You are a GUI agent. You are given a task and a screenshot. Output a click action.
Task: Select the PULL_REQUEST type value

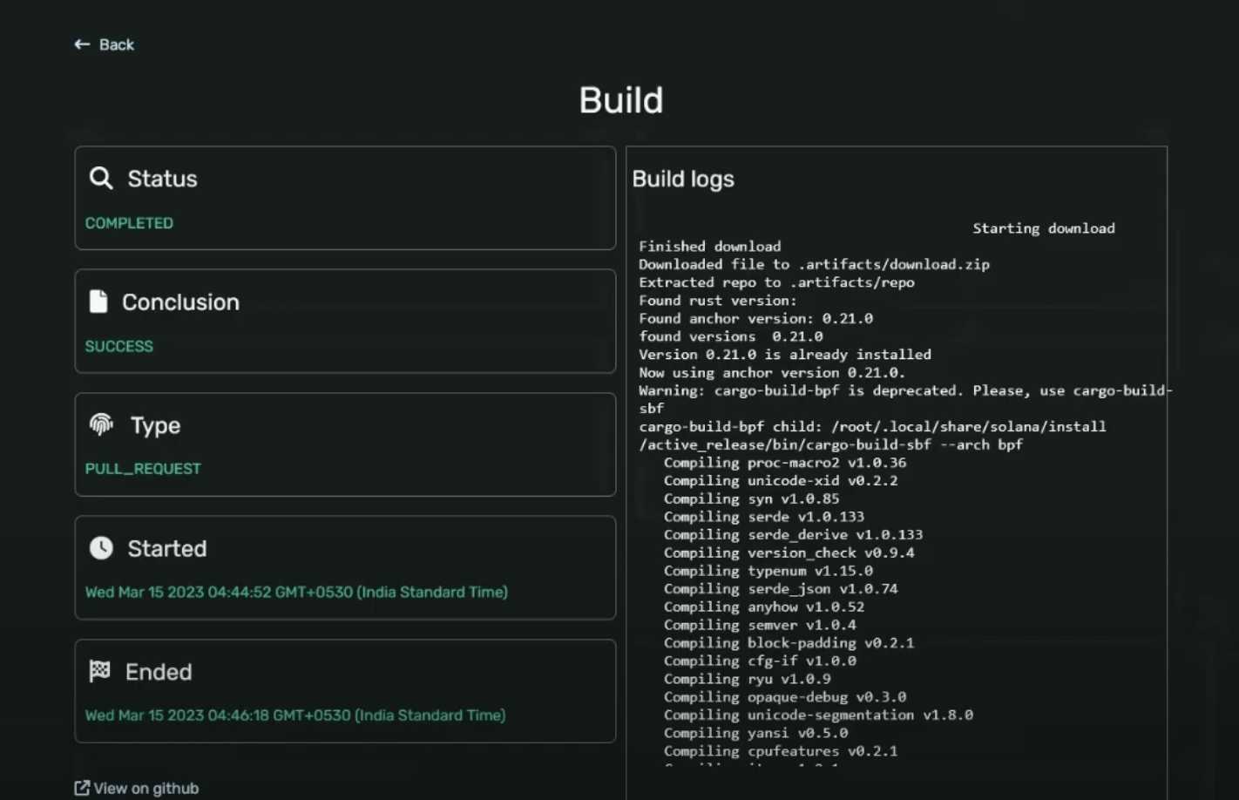coord(143,469)
